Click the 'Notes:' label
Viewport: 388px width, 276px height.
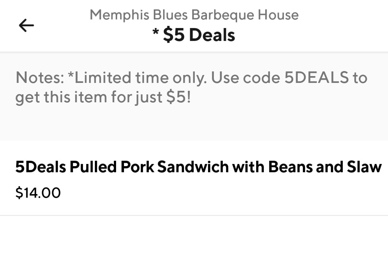tap(40, 78)
